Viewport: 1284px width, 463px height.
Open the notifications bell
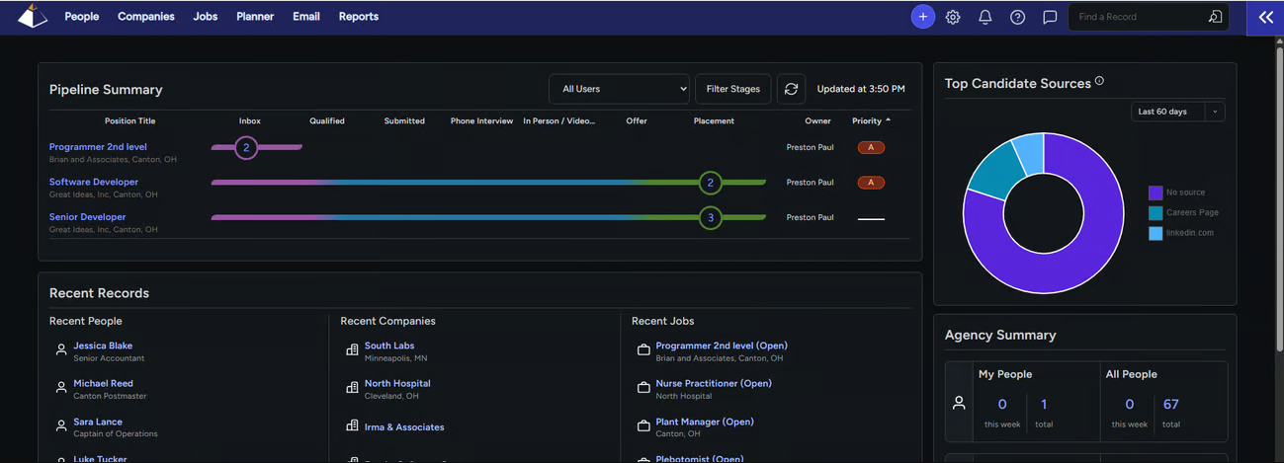(x=985, y=17)
